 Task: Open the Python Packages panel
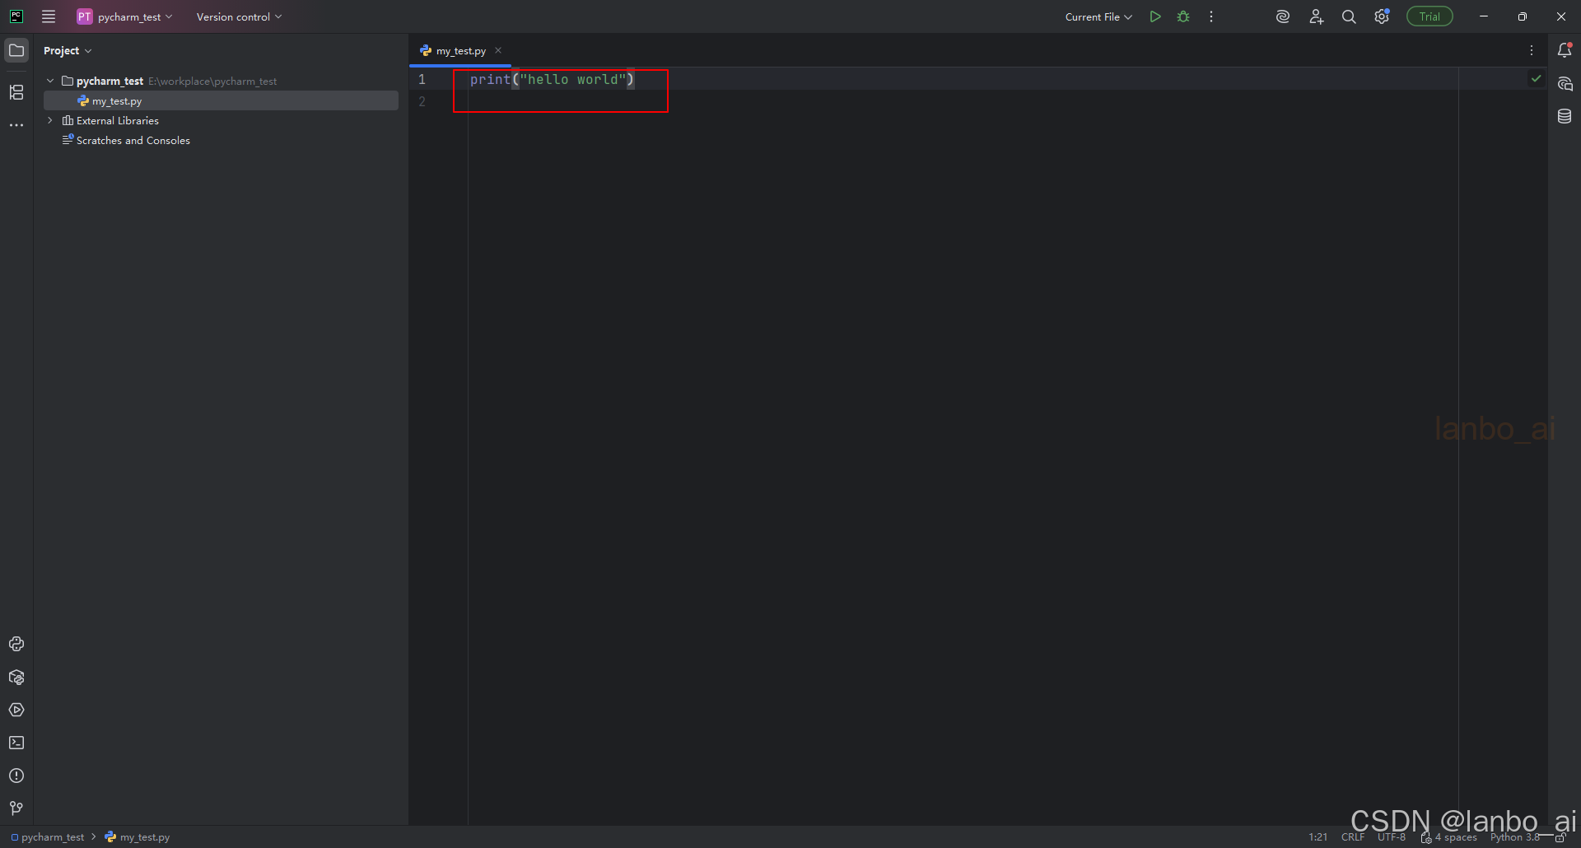pyautogui.click(x=16, y=677)
